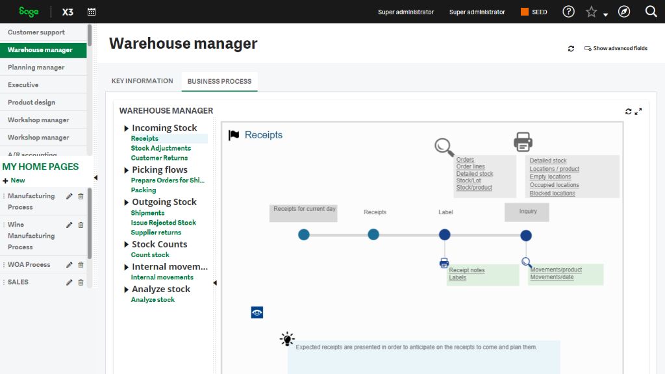
Task: Select the Receipts step node
Action: click(x=373, y=234)
